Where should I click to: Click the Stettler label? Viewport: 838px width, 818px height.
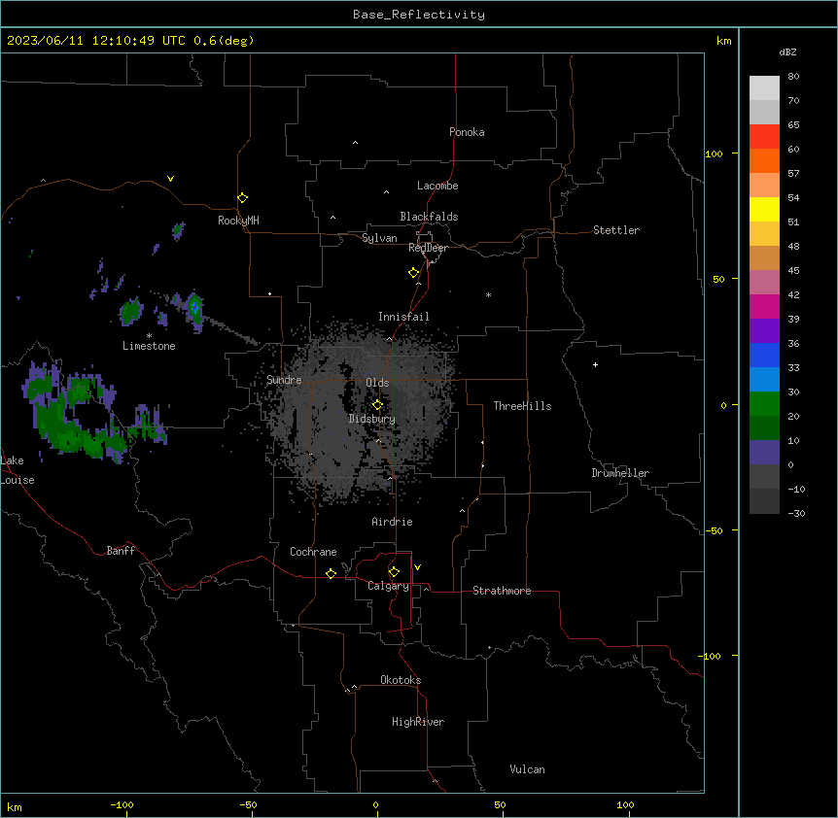point(615,230)
